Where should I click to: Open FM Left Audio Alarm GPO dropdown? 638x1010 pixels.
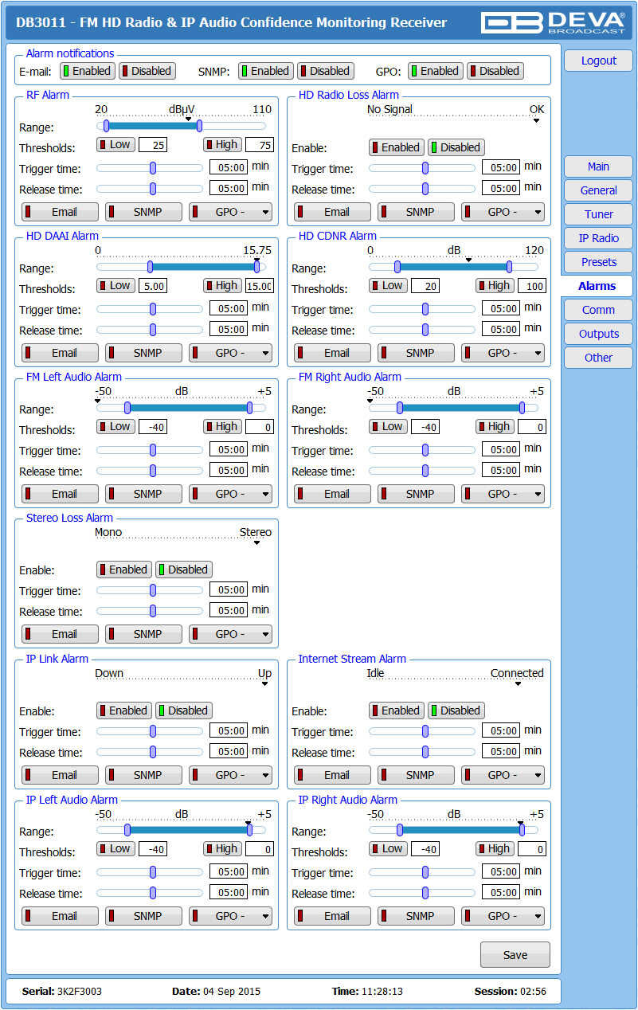click(230, 494)
